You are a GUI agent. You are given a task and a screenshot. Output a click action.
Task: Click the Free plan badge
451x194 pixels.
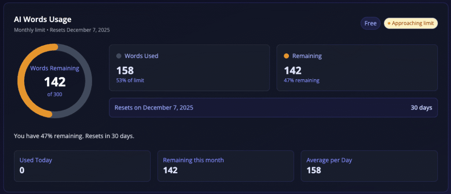(x=370, y=23)
